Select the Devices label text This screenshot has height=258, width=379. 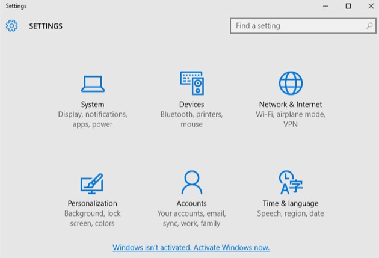click(192, 105)
